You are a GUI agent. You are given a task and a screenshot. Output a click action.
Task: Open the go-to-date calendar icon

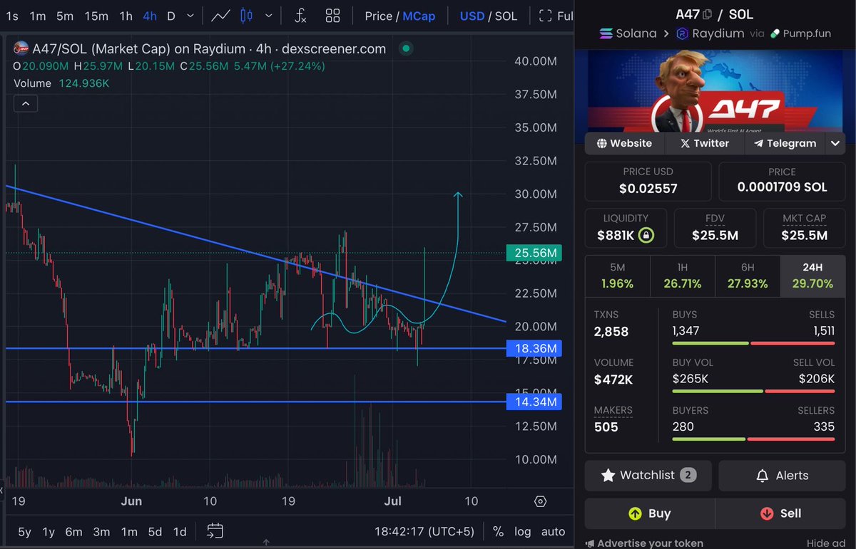[215, 531]
